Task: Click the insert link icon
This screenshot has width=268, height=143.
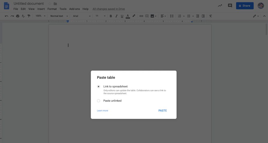Action: (x=141, y=16)
